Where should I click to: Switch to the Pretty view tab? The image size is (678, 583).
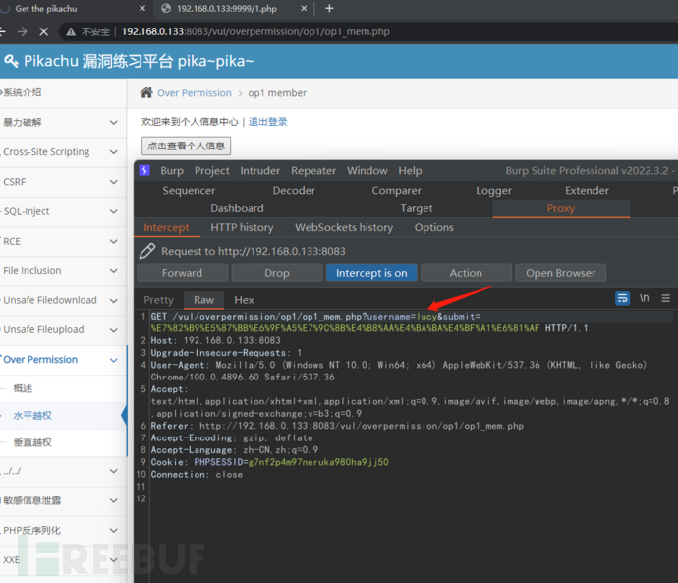pos(158,300)
